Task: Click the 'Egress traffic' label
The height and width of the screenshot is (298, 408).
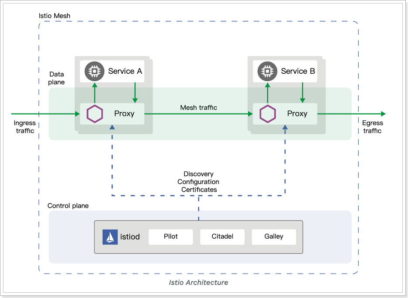Action: [x=373, y=127]
